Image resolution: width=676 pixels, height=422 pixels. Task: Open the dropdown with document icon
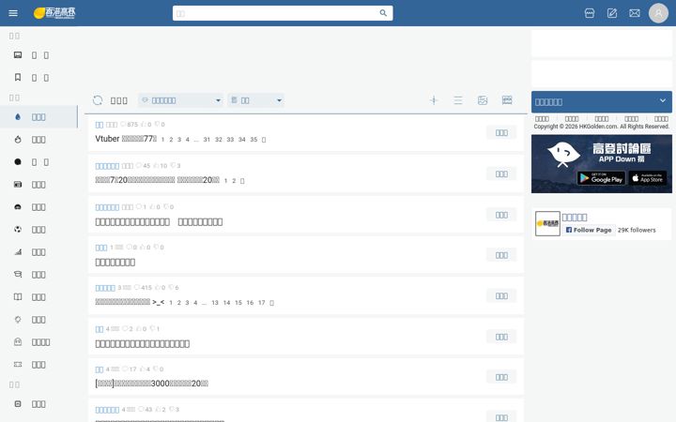[255, 100]
